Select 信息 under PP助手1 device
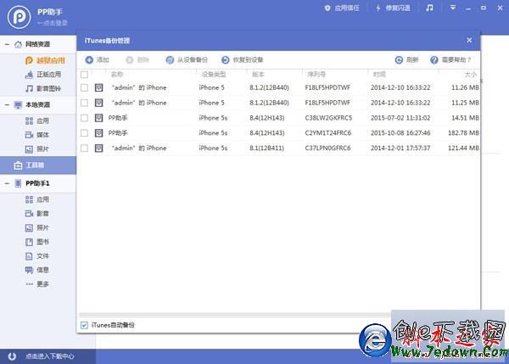Screen dimensions: 509x364 pos(37,270)
